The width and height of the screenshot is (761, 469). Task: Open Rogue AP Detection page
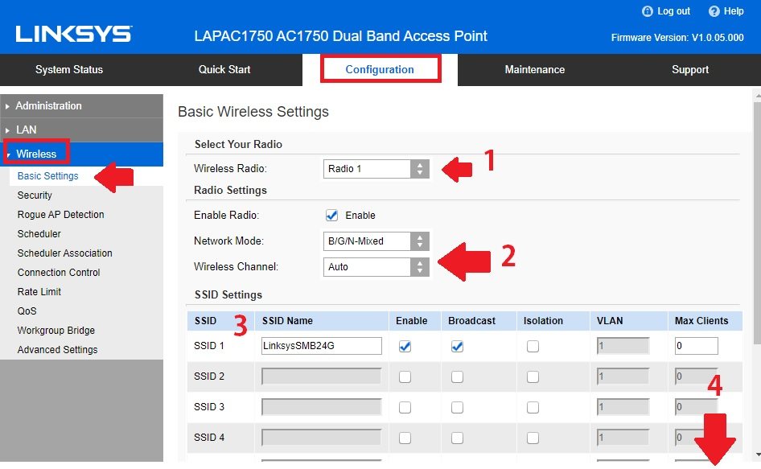(x=60, y=215)
